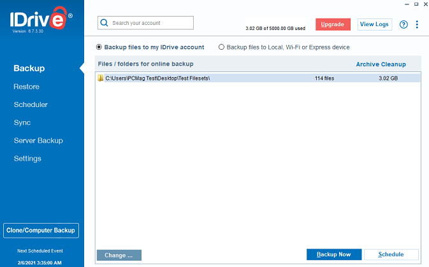Click the Next Scheduled Event label

click(x=40, y=251)
